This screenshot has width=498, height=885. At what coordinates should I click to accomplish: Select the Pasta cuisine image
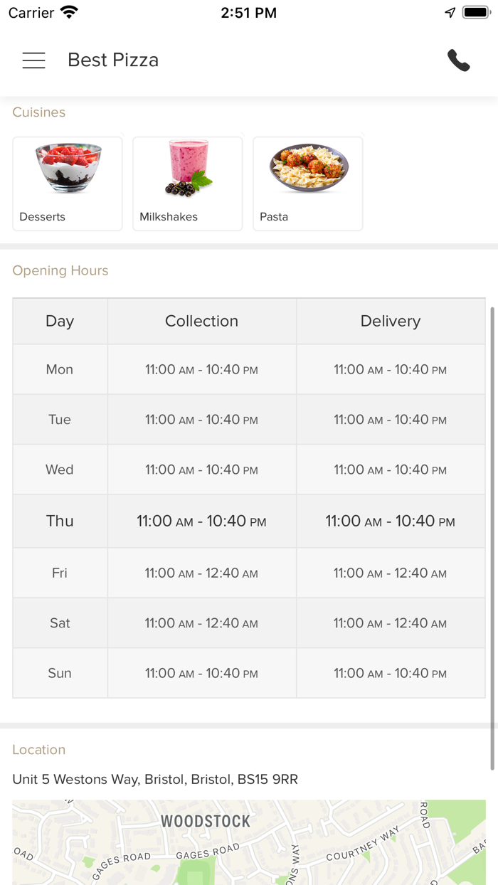click(x=308, y=168)
